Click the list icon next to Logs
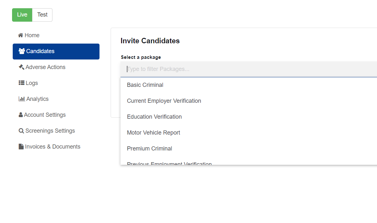 point(21,83)
